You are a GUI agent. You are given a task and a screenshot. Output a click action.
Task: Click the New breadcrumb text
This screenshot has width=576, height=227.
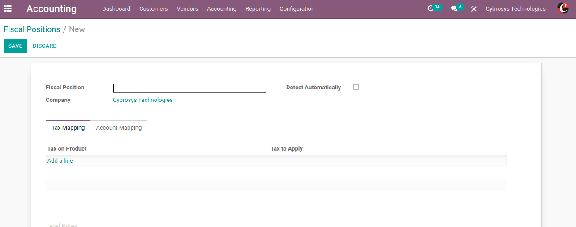(77, 29)
